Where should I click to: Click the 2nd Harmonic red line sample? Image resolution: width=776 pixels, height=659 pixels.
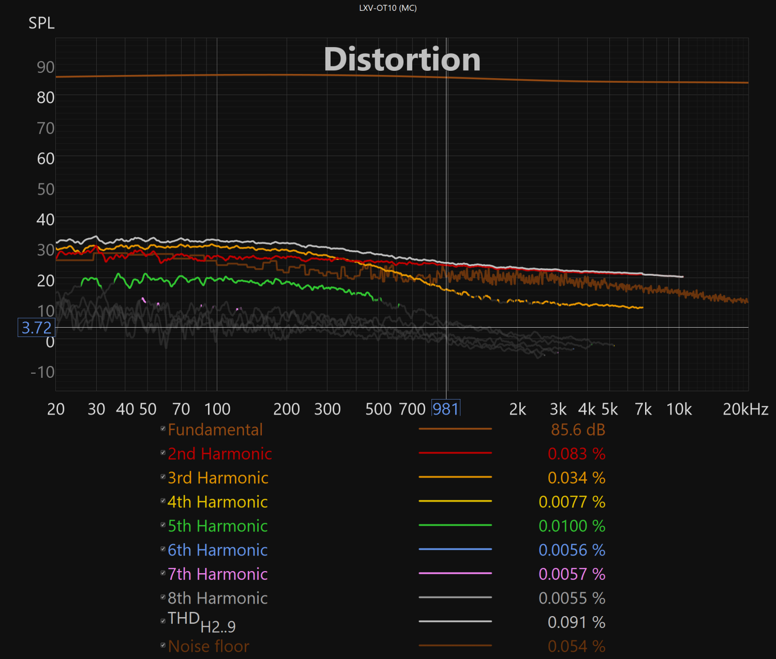tap(455, 453)
